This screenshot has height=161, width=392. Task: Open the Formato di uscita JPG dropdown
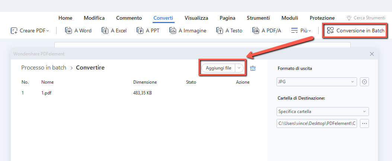coord(317,82)
